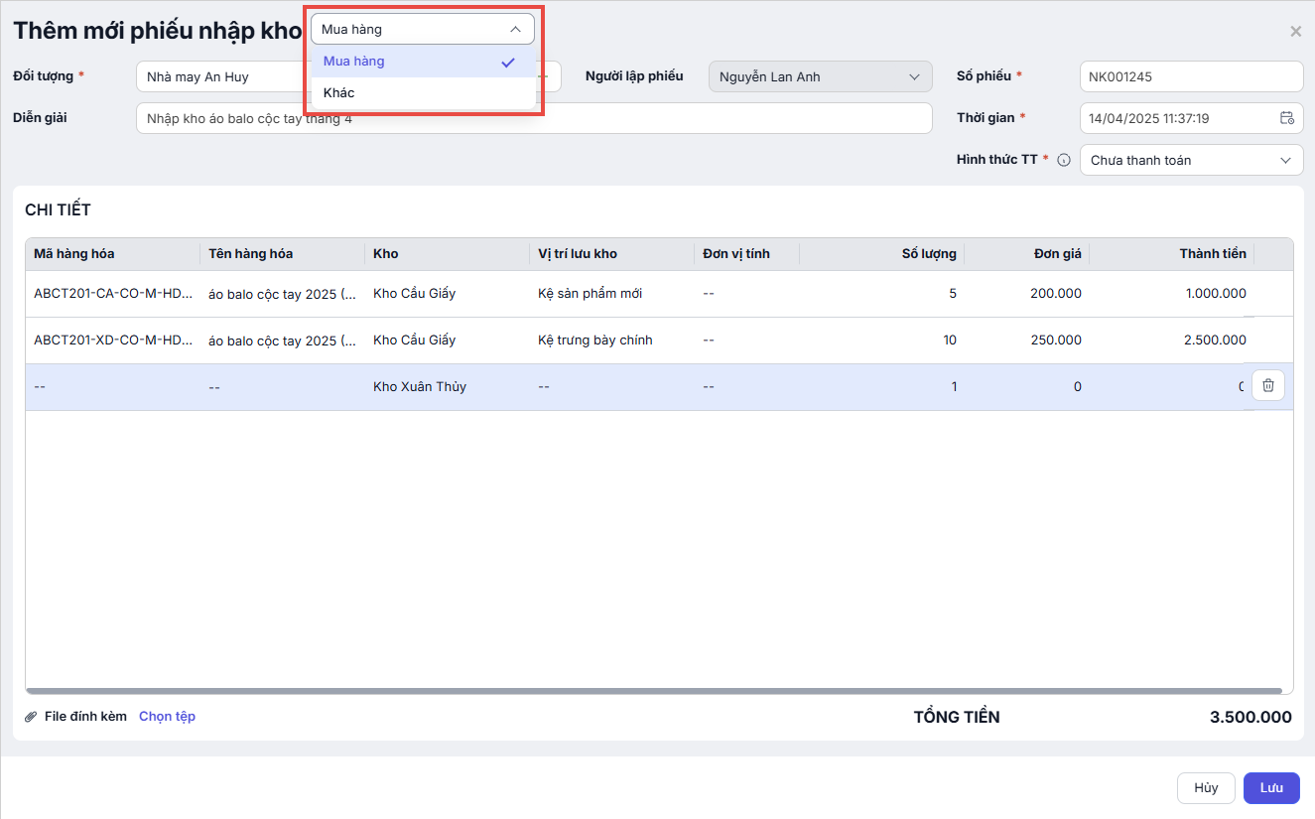
Task: Show the info tooltip next to Hình thức TT
Action: click(1064, 160)
